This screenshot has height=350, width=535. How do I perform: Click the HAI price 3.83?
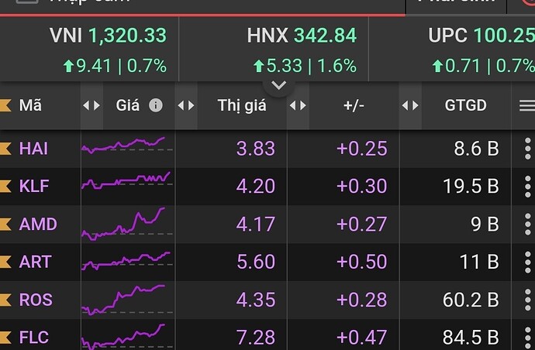(x=256, y=149)
